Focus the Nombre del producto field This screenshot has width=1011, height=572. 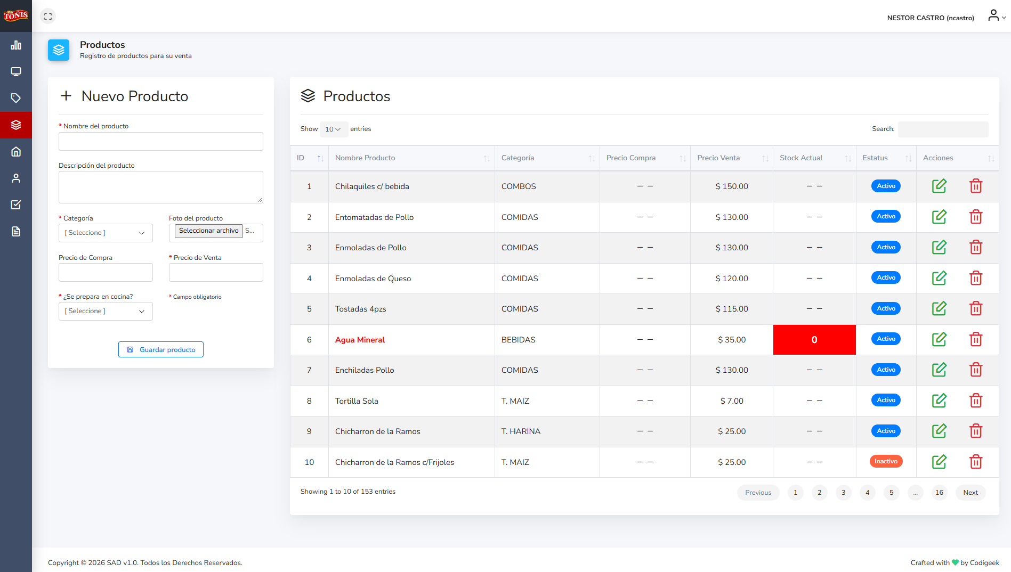pyautogui.click(x=161, y=141)
